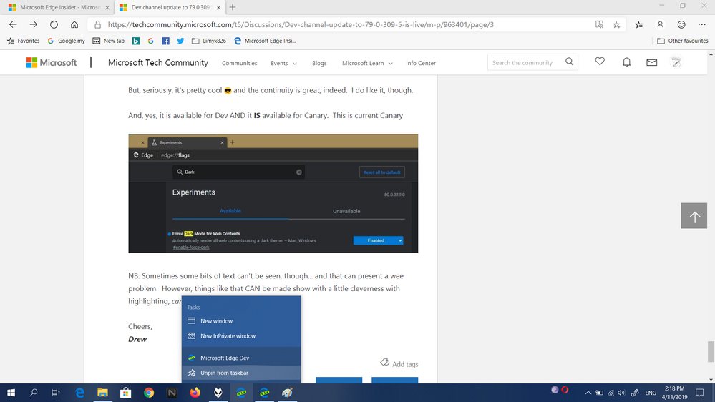Open Google.my bookmark

click(66, 41)
